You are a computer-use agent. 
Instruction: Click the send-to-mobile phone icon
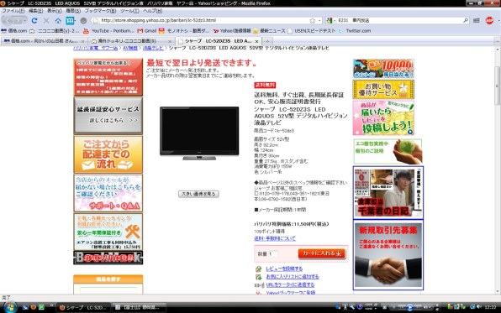259,285
